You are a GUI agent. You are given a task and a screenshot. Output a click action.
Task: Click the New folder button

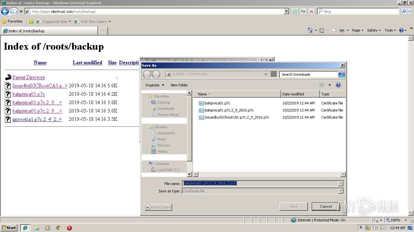point(179,85)
